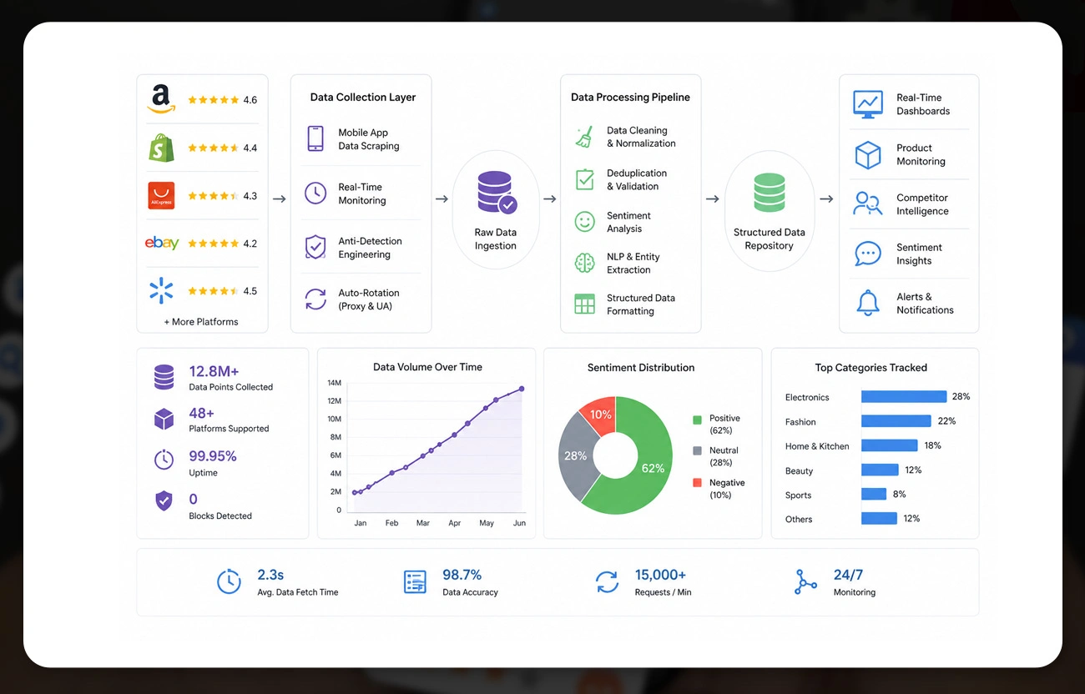Image resolution: width=1085 pixels, height=694 pixels.
Task: Click the "98.7%" accuracy value
Action: point(462,575)
